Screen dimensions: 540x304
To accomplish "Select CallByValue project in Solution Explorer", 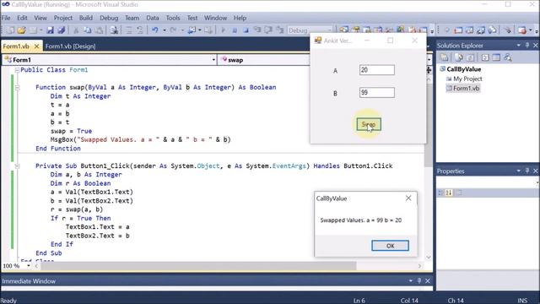I will pos(463,69).
